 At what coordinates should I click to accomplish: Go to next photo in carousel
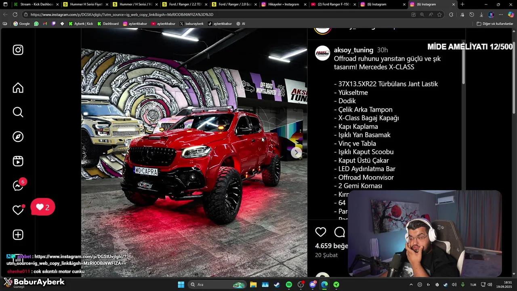(x=296, y=153)
